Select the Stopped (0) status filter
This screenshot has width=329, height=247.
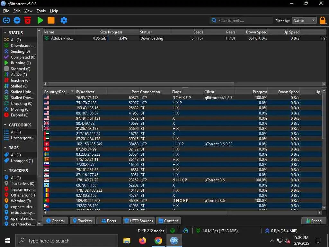(x=20, y=69)
